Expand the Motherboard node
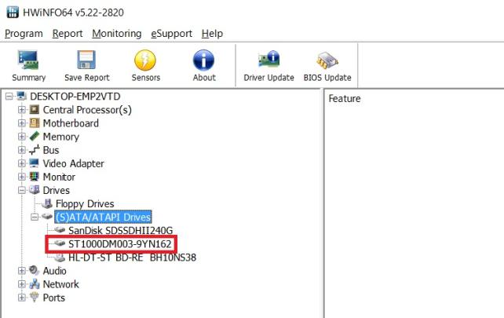Screen dimensions: 504x318 [22, 123]
